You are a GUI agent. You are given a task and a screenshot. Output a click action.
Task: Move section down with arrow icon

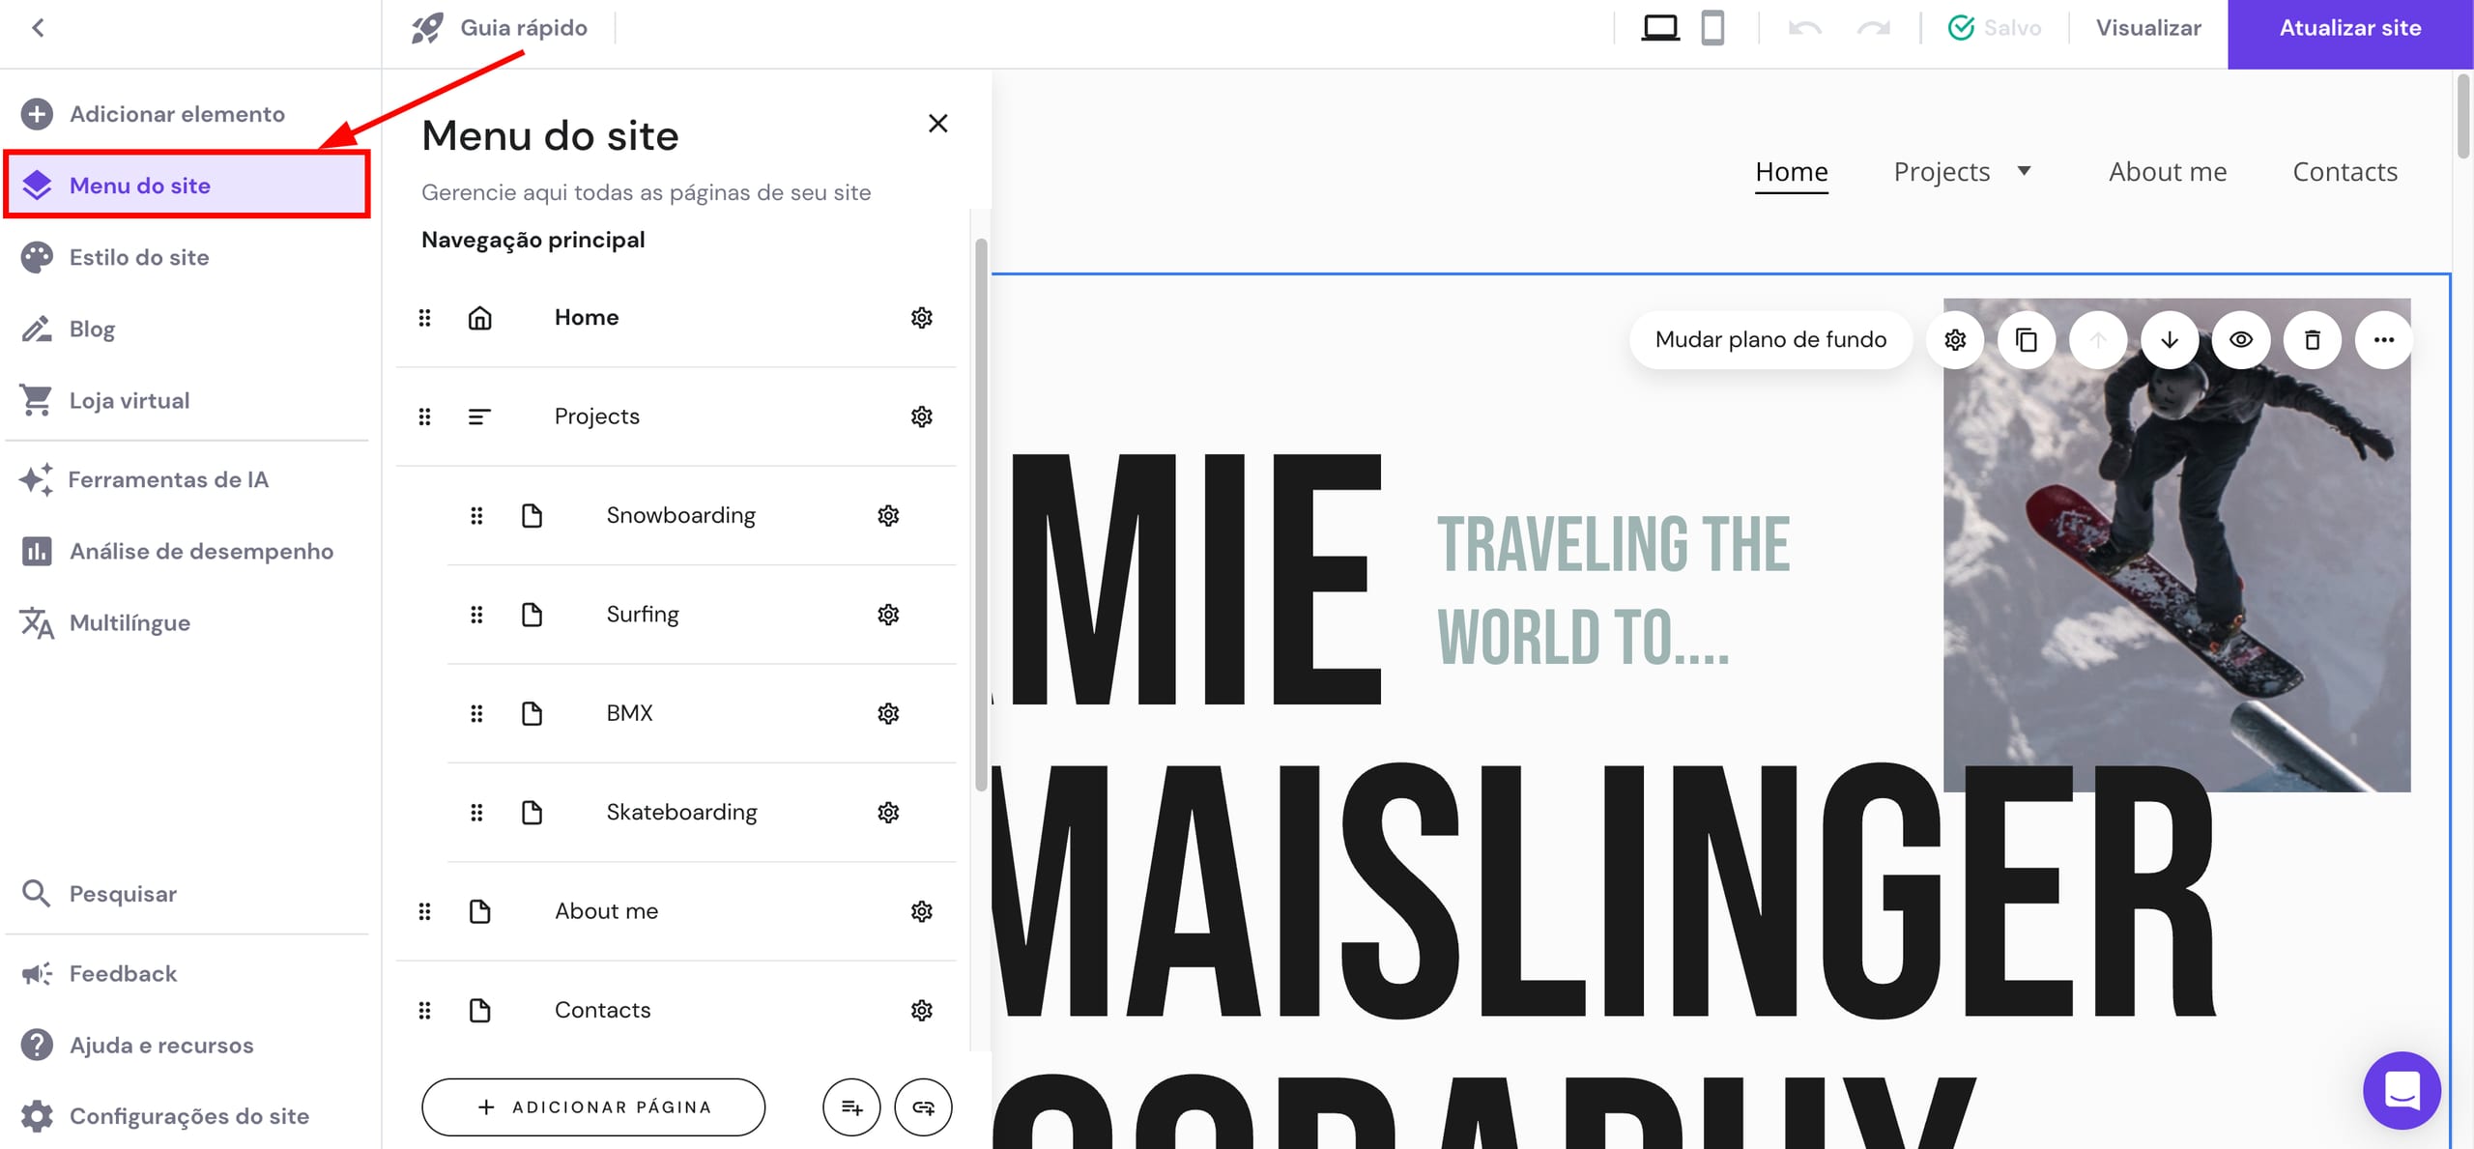(x=2170, y=339)
